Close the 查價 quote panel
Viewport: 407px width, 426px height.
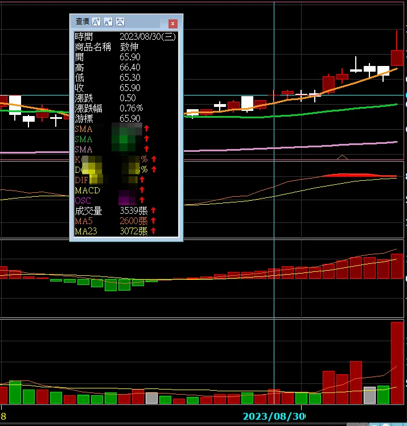[x=172, y=24]
